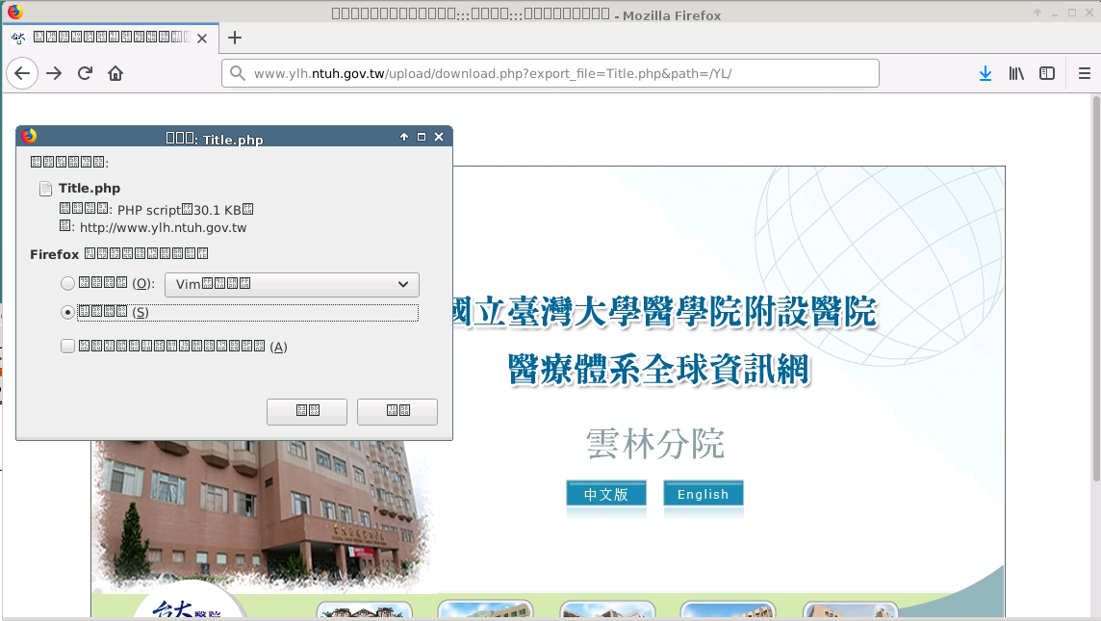The image size is (1101, 621).
Task: Open the Library bookshelf icon
Action: tap(1016, 73)
